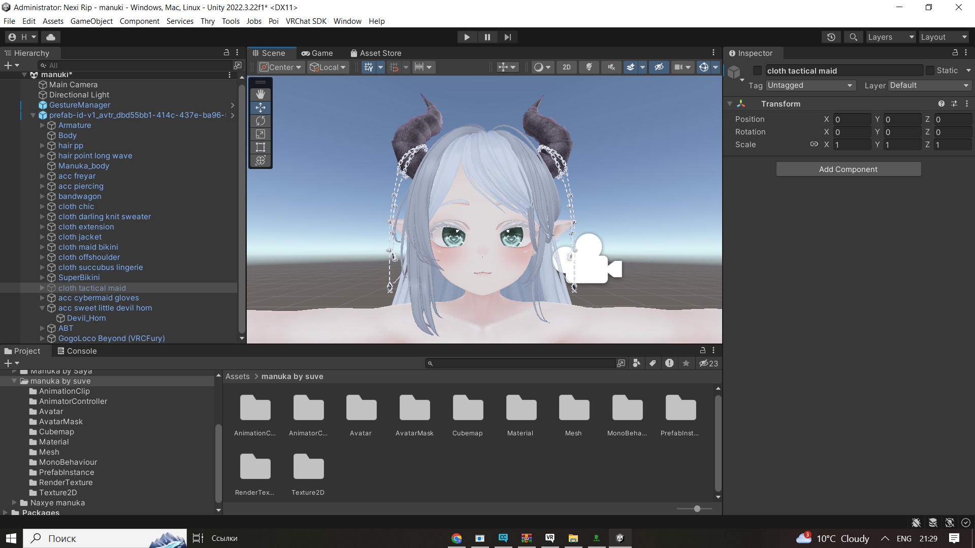Expand cloth tactical maid in hierarchy
Screen dimensions: 975x548
43,288
